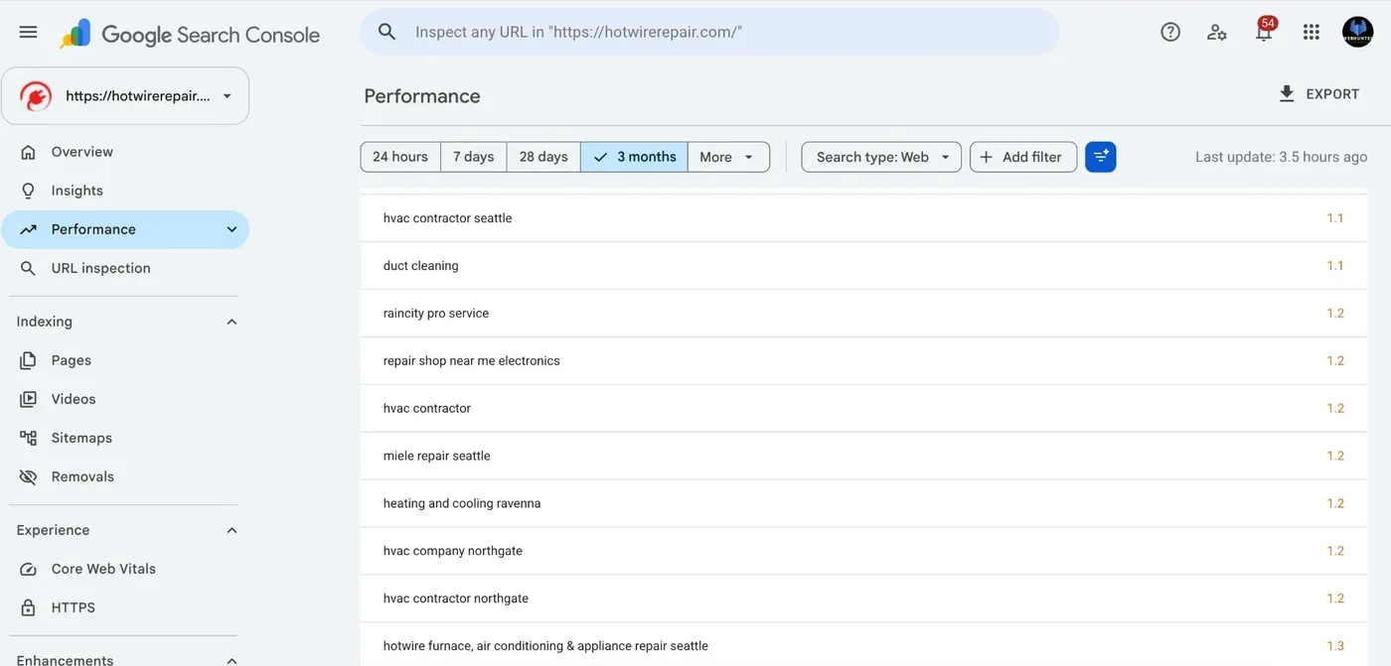Open the Search type: Web dropdown
1391x666 pixels.
[881, 157]
